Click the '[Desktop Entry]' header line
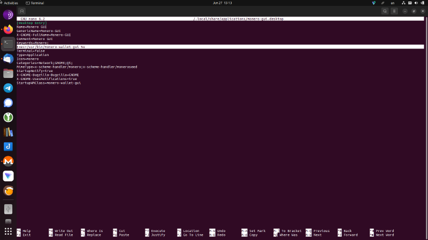This screenshot has width=428, height=240. point(32,23)
